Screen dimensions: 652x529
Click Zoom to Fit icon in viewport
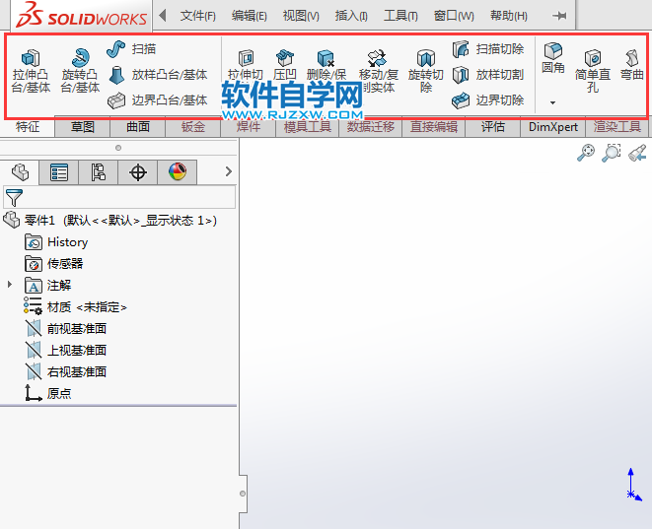(586, 153)
